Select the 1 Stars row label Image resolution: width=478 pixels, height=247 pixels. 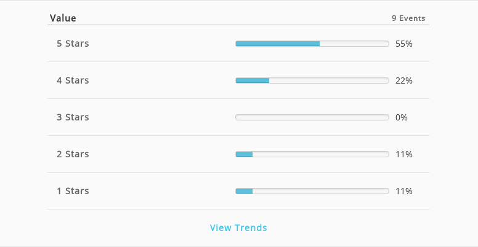[x=73, y=190]
